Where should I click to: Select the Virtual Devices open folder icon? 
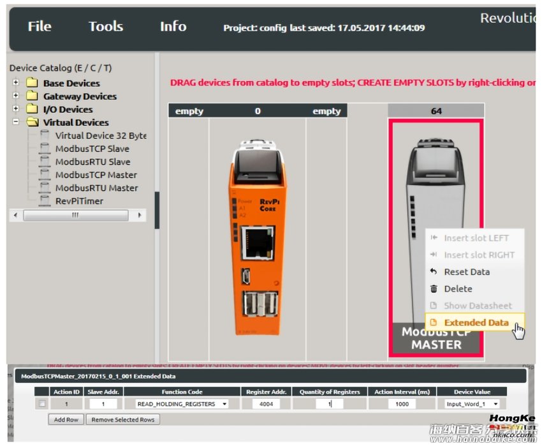coord(33,122)
